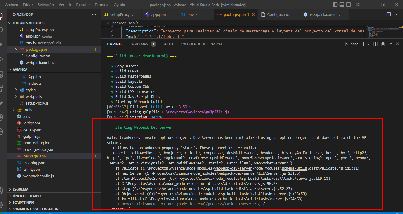
Task: Close the package.json editor tab
Action: click(x=253, y=14)
